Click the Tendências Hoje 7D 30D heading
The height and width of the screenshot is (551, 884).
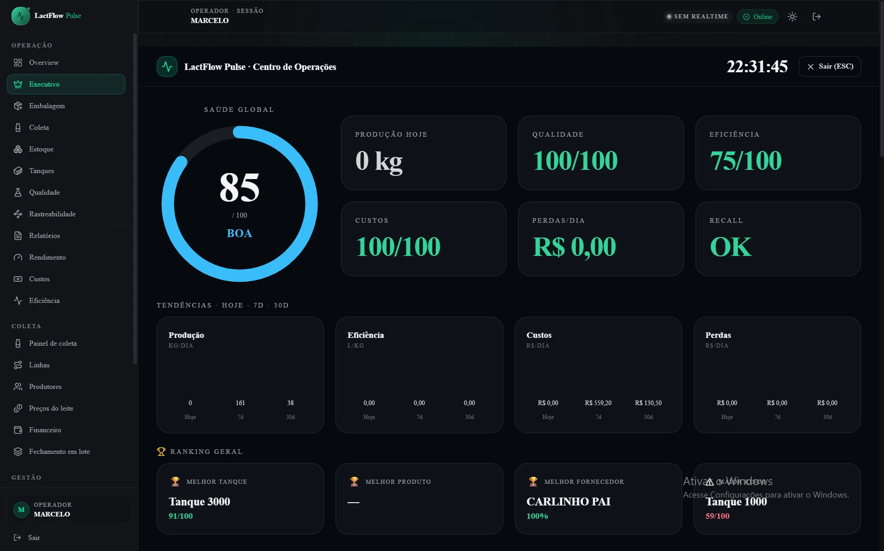click(x=223, y=305)
